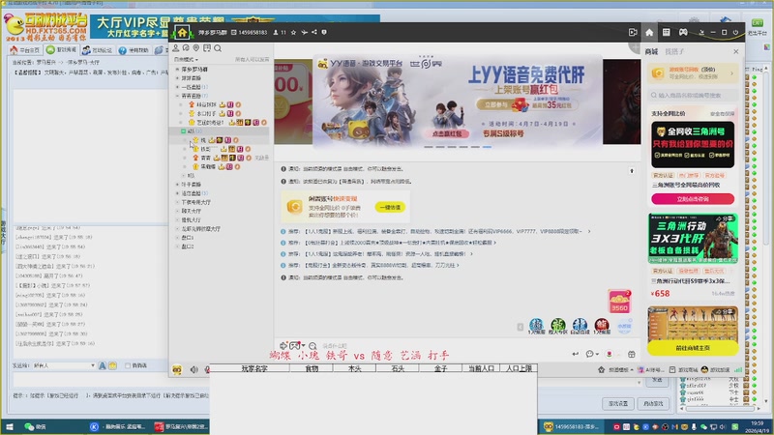Switch to the 商城 tab
The width and height of the screenshot is (774, 435).
[x=651, y=51]
